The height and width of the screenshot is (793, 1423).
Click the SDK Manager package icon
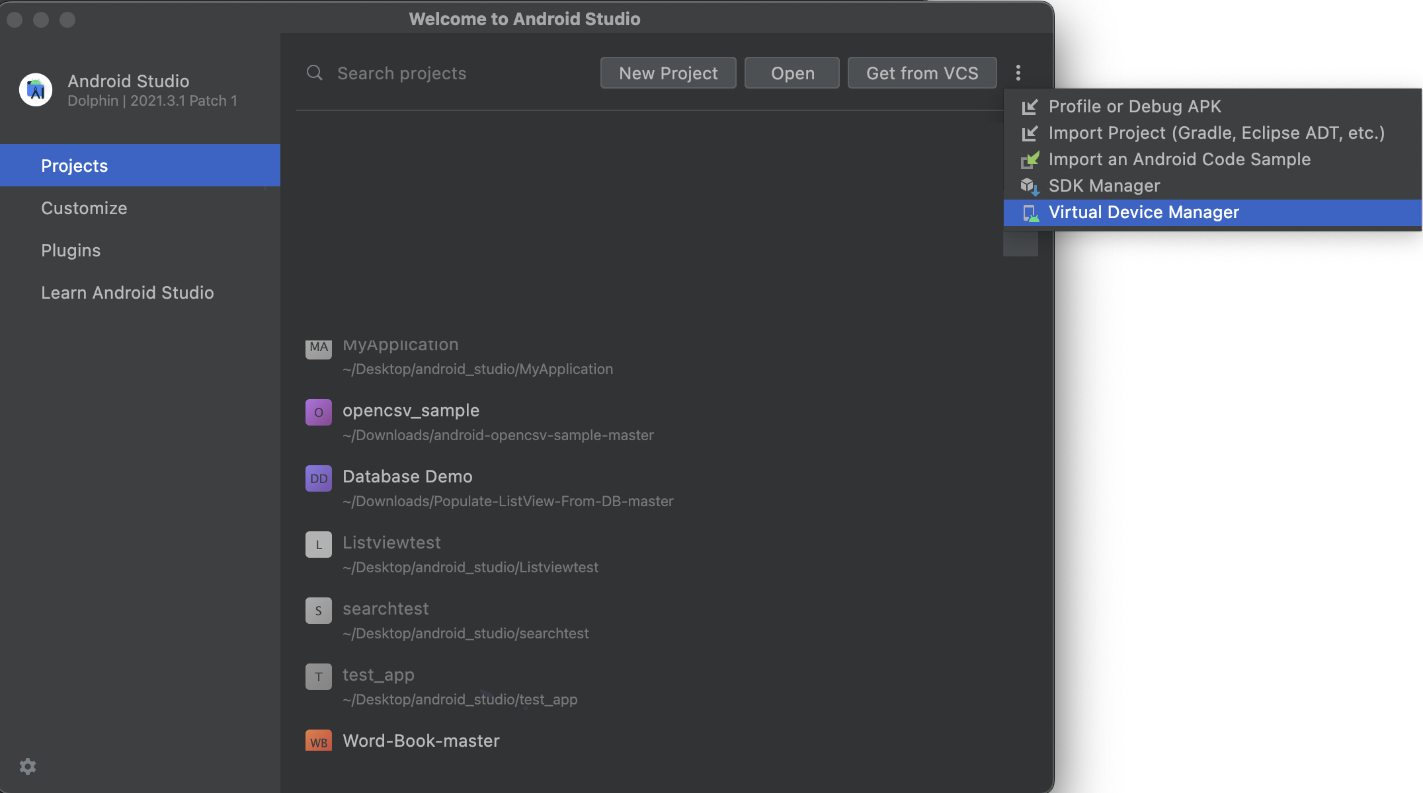tap(1030, 186)
